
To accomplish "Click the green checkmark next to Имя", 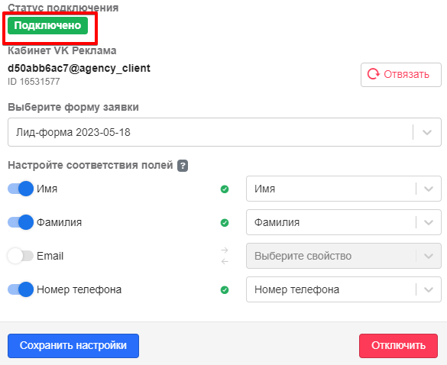I will pyautogui.click(x=225, y=189).
